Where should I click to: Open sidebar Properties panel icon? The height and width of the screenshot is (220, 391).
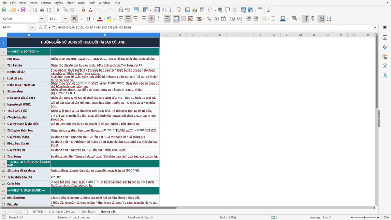click(x=385, y=38)
